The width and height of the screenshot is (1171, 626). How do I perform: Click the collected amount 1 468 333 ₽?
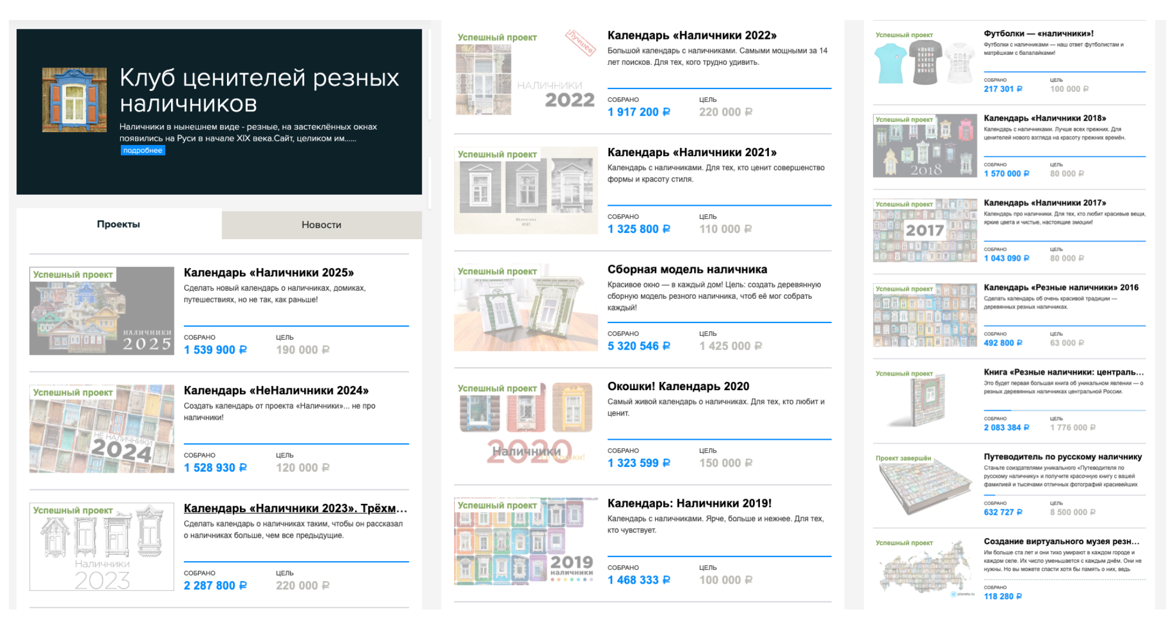pyautogui.click(x=639, y=580)
